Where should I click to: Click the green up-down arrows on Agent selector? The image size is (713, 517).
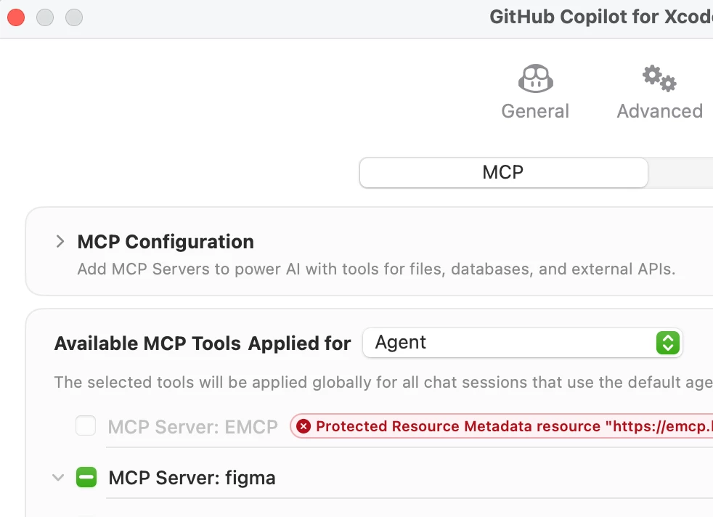(x=667, y=343)
